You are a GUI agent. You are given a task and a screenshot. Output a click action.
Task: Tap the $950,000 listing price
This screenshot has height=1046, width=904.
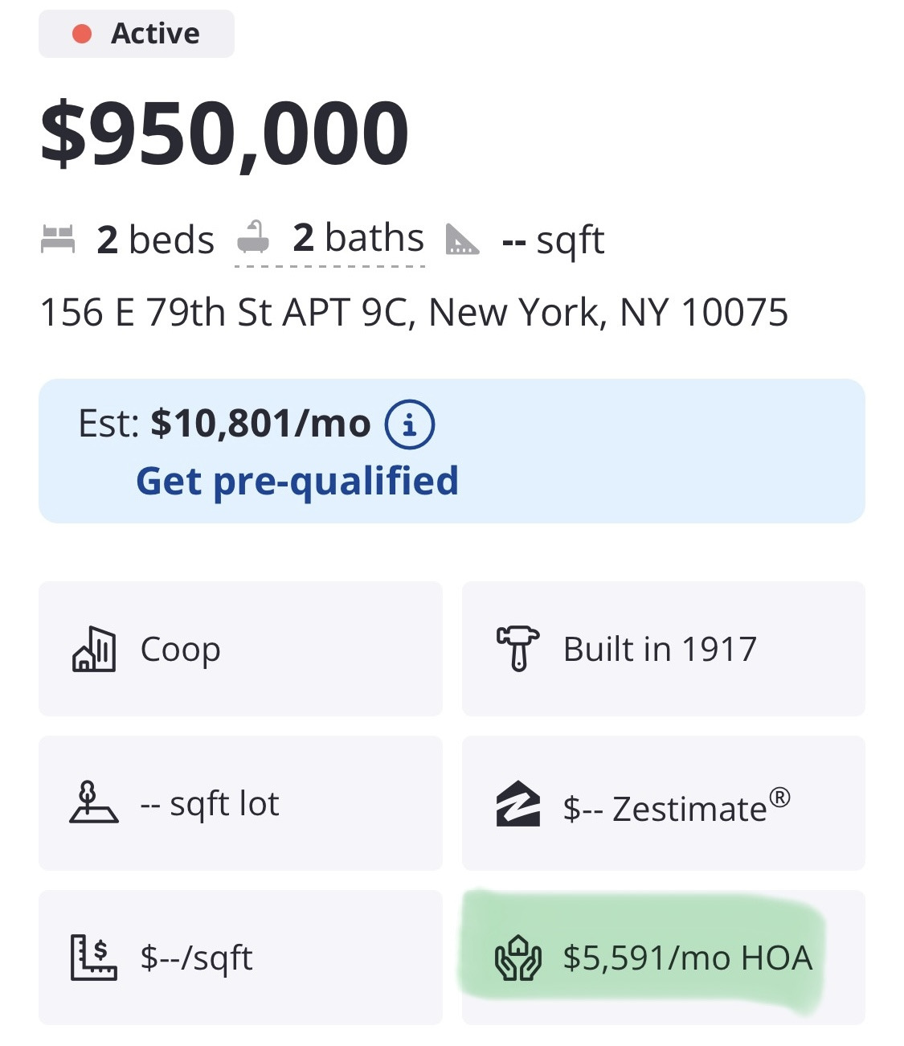pyautogui.click(x=225, y=133)
